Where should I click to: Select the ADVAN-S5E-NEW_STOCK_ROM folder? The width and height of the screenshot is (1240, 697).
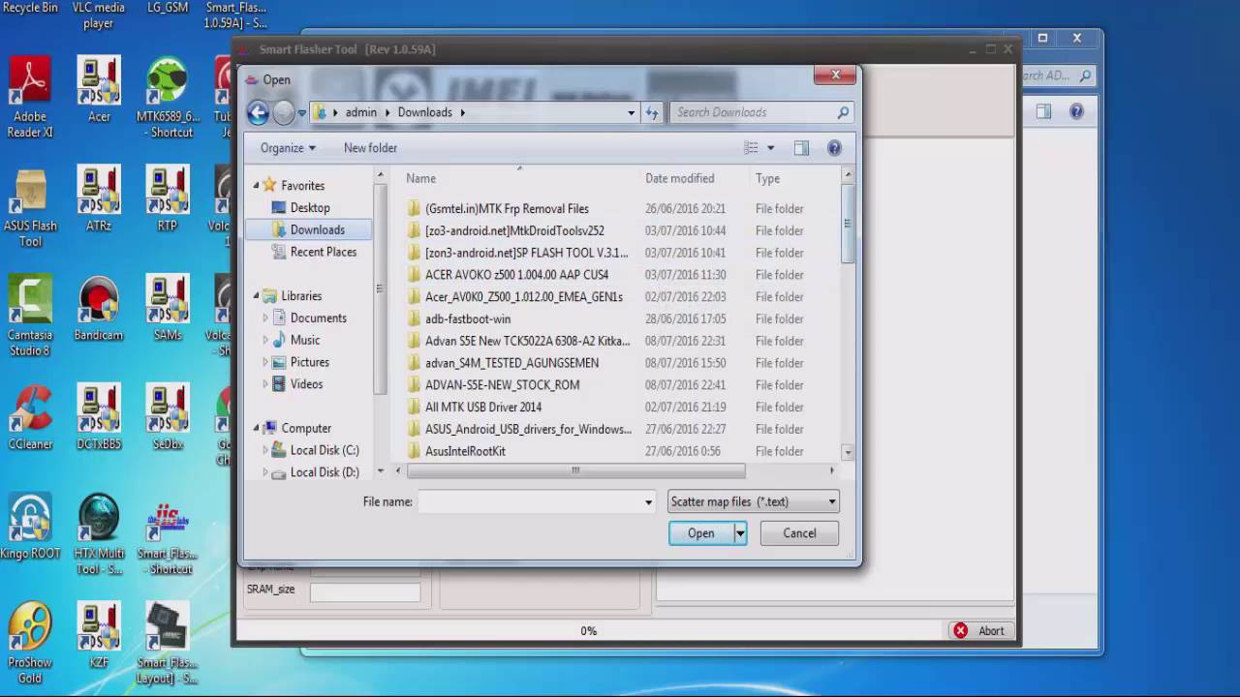(502, 384)
